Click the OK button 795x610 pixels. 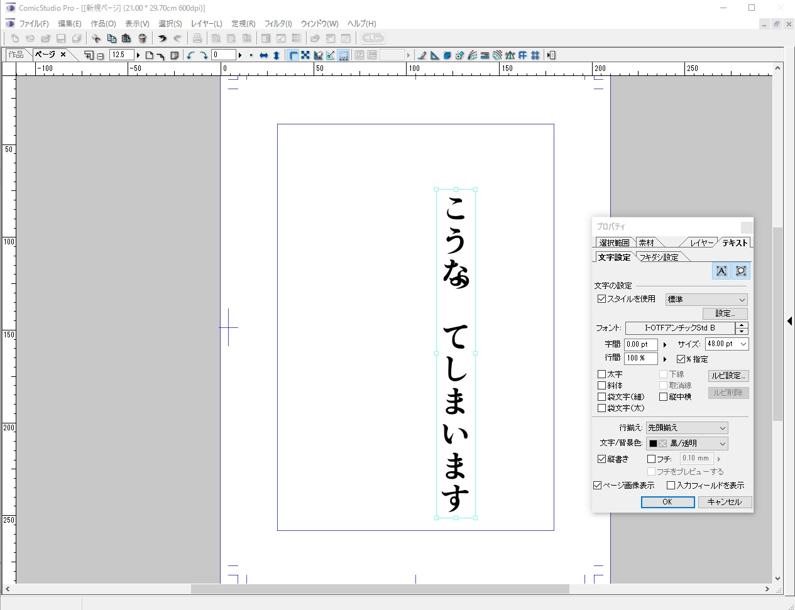pos(667,502)
